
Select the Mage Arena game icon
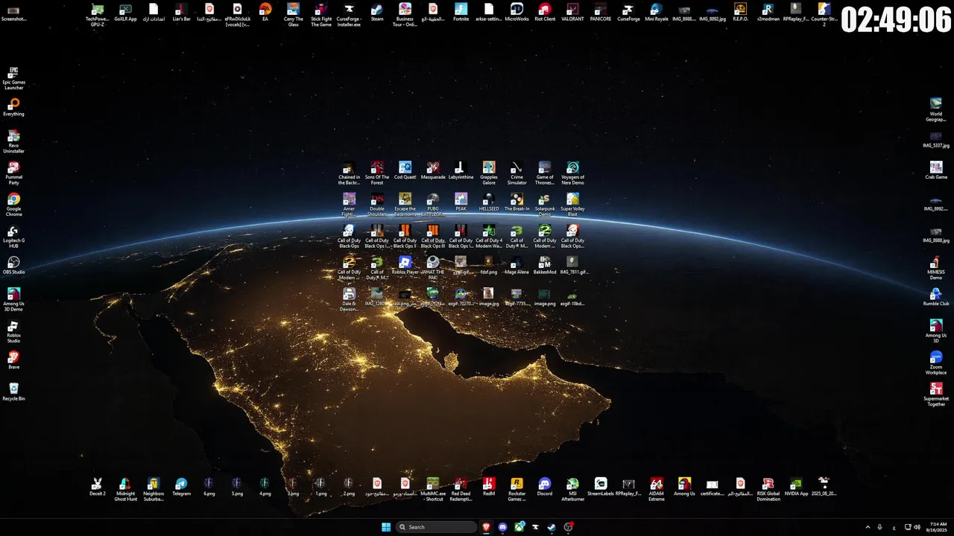[x=517, y=265]
